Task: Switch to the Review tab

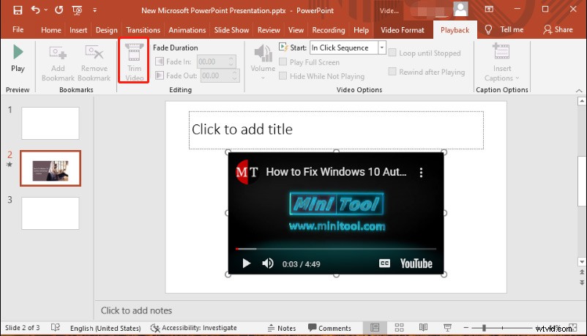Action: coord(269,30)
